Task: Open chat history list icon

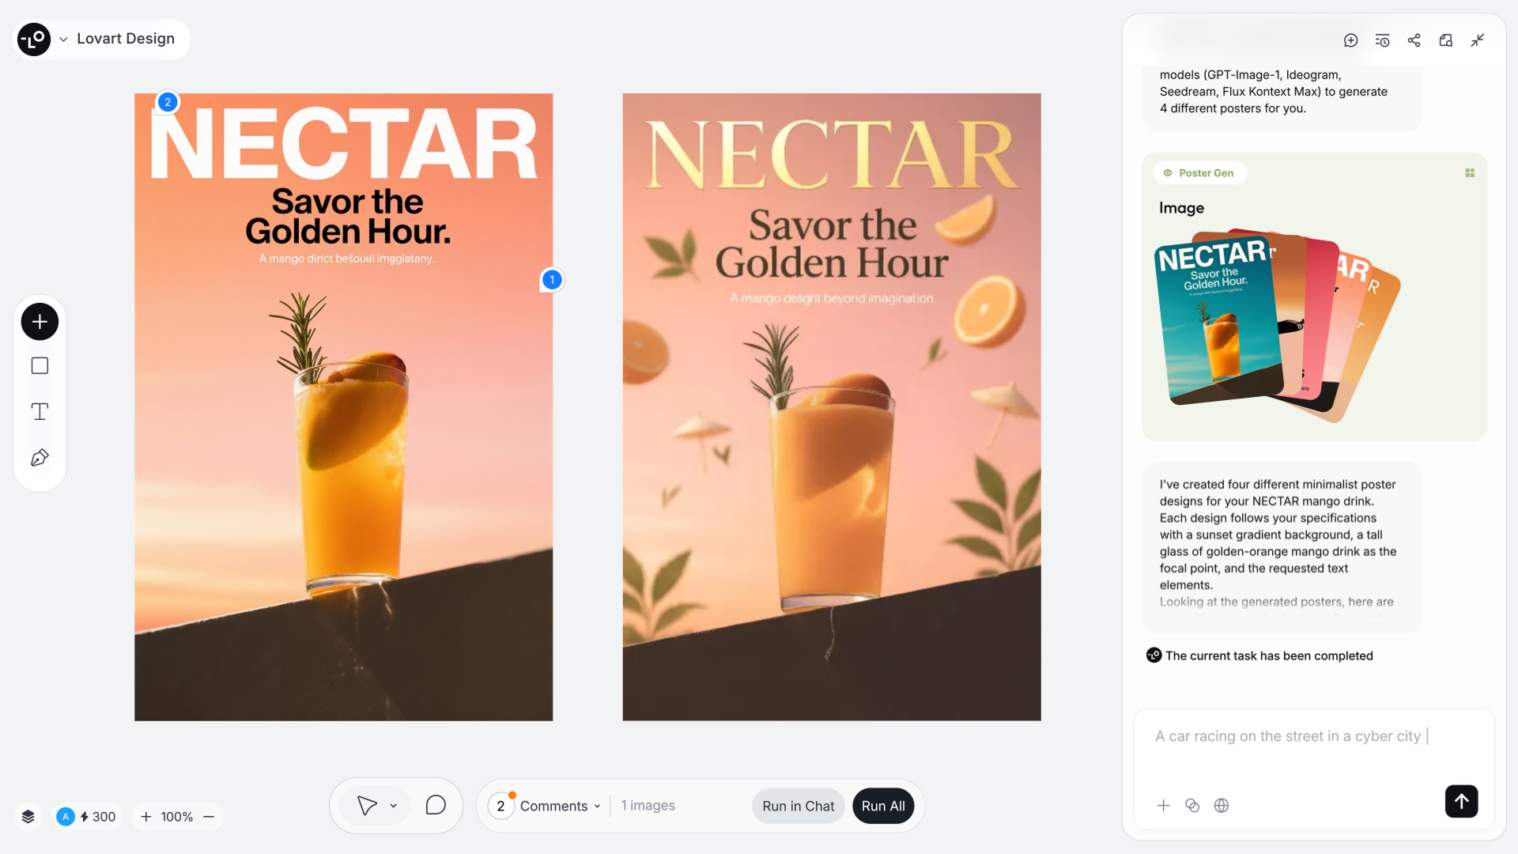Action: [1382, 40]
